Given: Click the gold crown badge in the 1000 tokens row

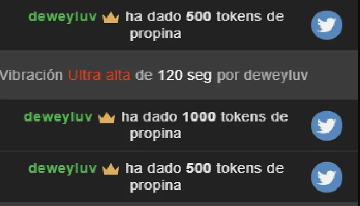Looking at the screenshot, I should point(107,118).
